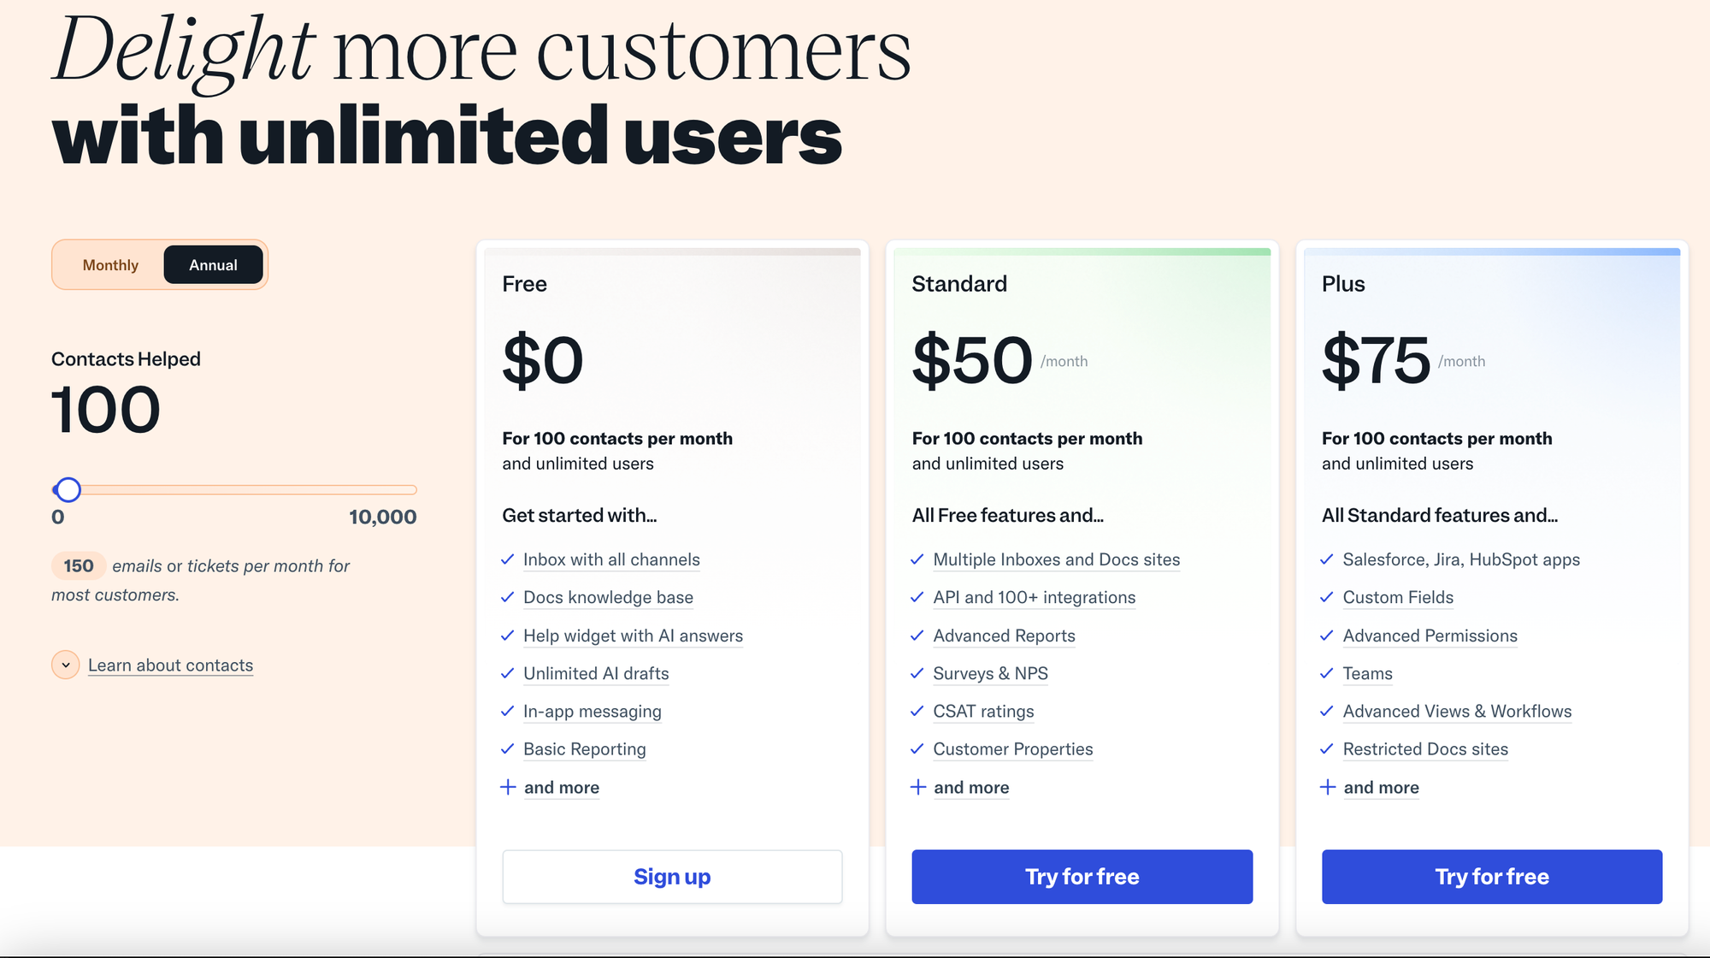Screen dimensions: 1710x958
Task: Click the checkmark beside Advanced Permissions
Action: (1326, 636)
